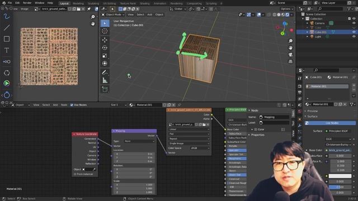Click the zoom icon in the 3D viewport
The width and height of the screenshot is (358, 201).
tap(290, 41)
